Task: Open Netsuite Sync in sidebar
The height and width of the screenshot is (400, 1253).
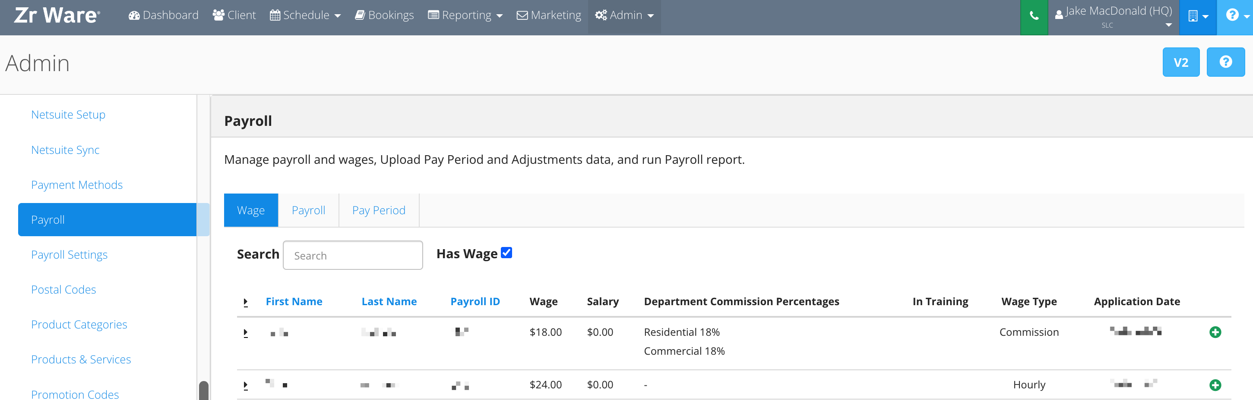Action: coord(65,150)
